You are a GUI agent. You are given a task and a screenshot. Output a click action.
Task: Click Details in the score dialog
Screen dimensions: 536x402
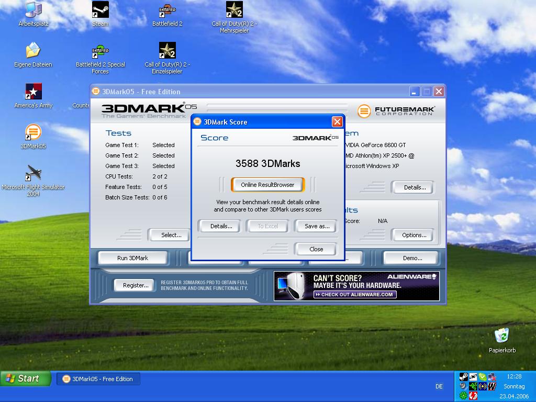pyautogui.click(x=221, y=226)
